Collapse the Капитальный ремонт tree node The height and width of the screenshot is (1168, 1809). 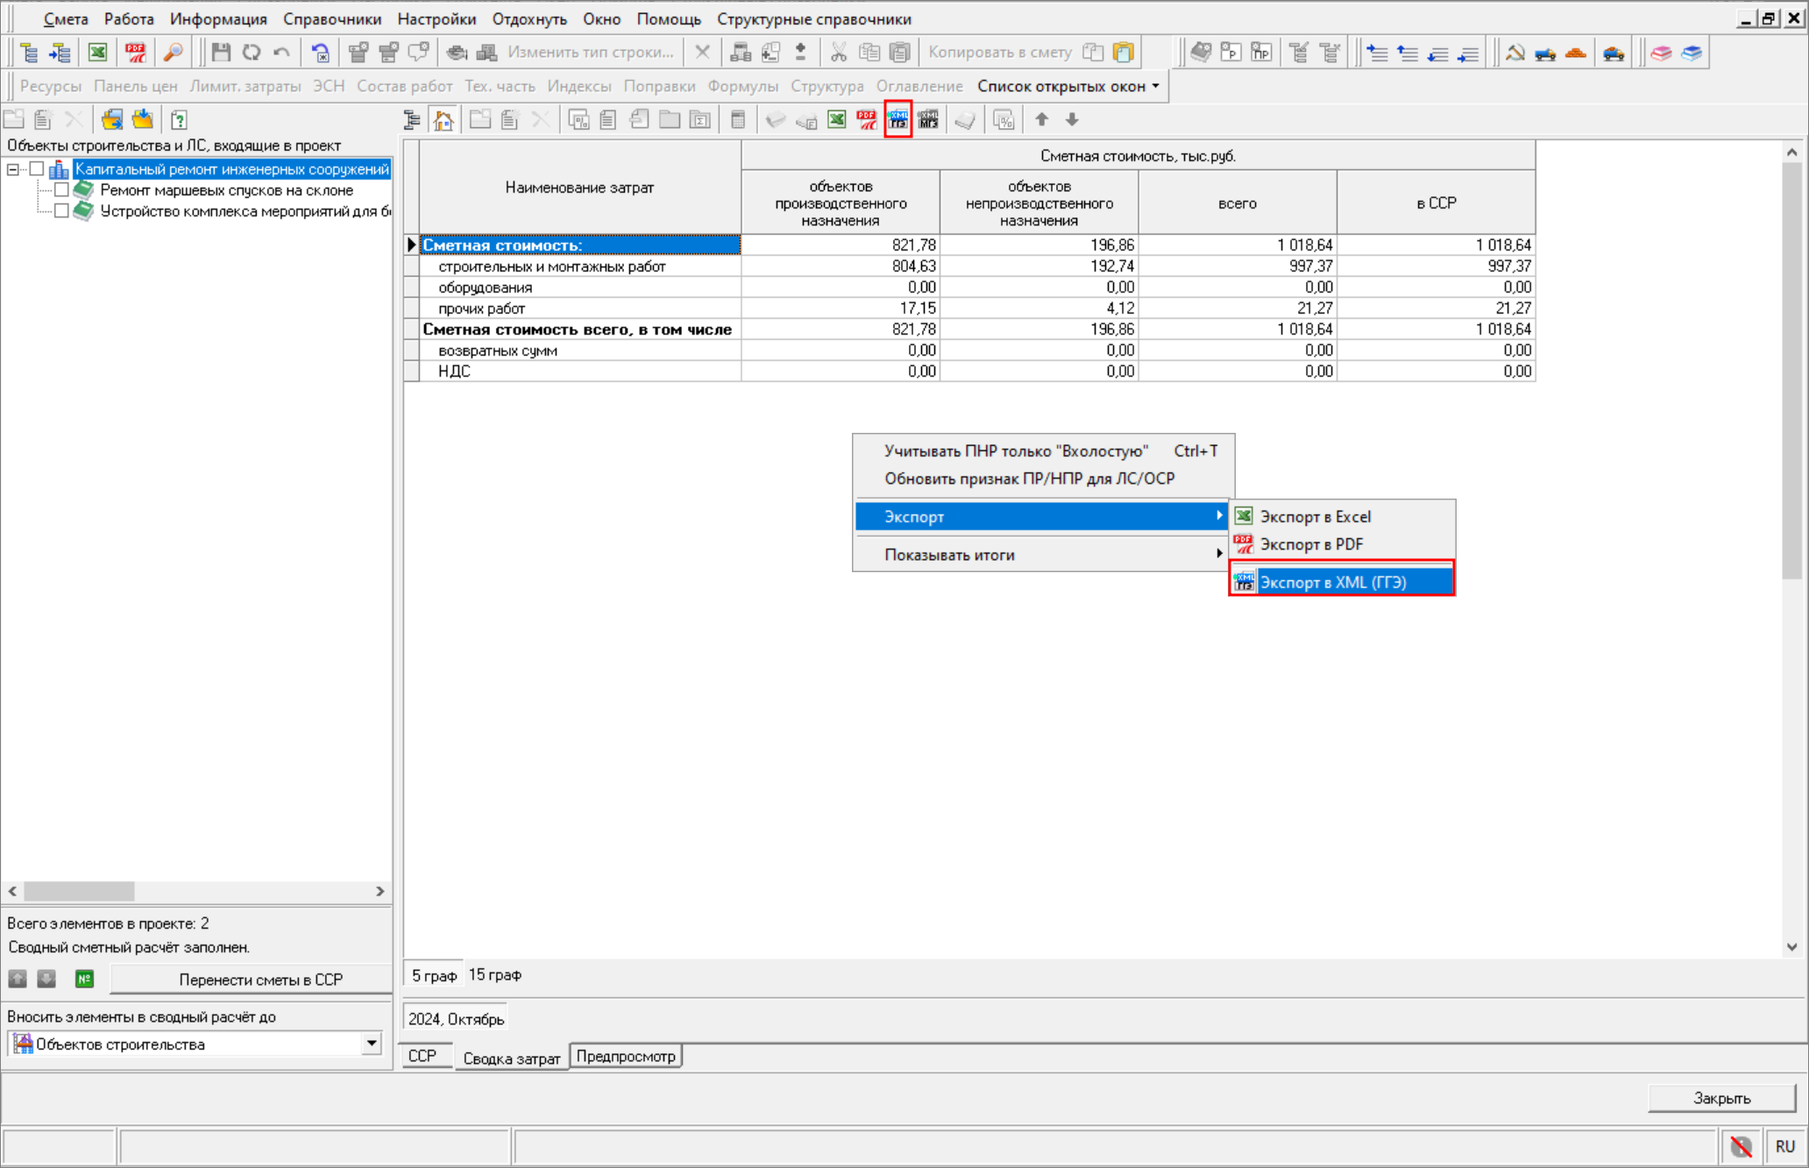13,169
